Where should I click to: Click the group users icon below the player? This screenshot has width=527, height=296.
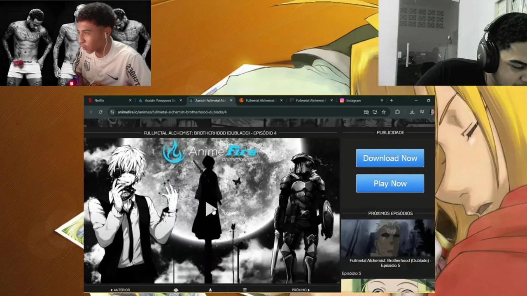[x=176, y=290]
